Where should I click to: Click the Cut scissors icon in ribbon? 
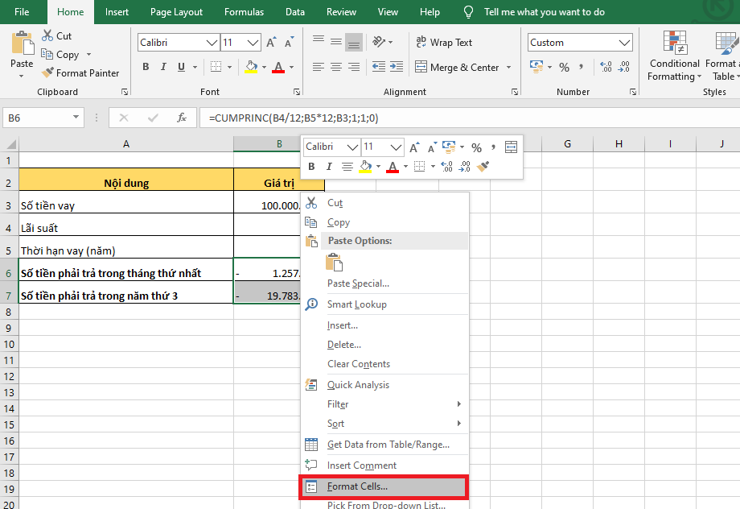[x=47, y=36]
